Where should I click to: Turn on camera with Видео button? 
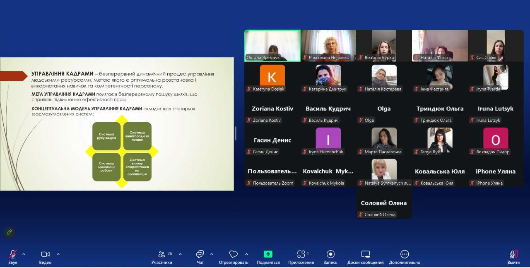point(45,254)
